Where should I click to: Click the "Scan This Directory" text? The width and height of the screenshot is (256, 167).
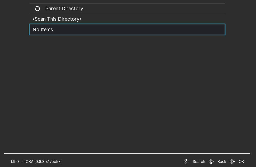point(57,19)
